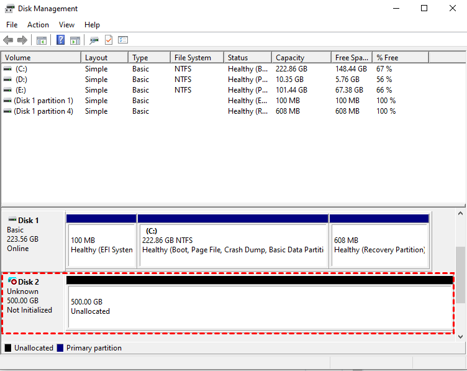Image resolution: width=467 pixels, height=371 pixels.
Task: Click the drive icon next to (D:)
Action: point(7,80)
